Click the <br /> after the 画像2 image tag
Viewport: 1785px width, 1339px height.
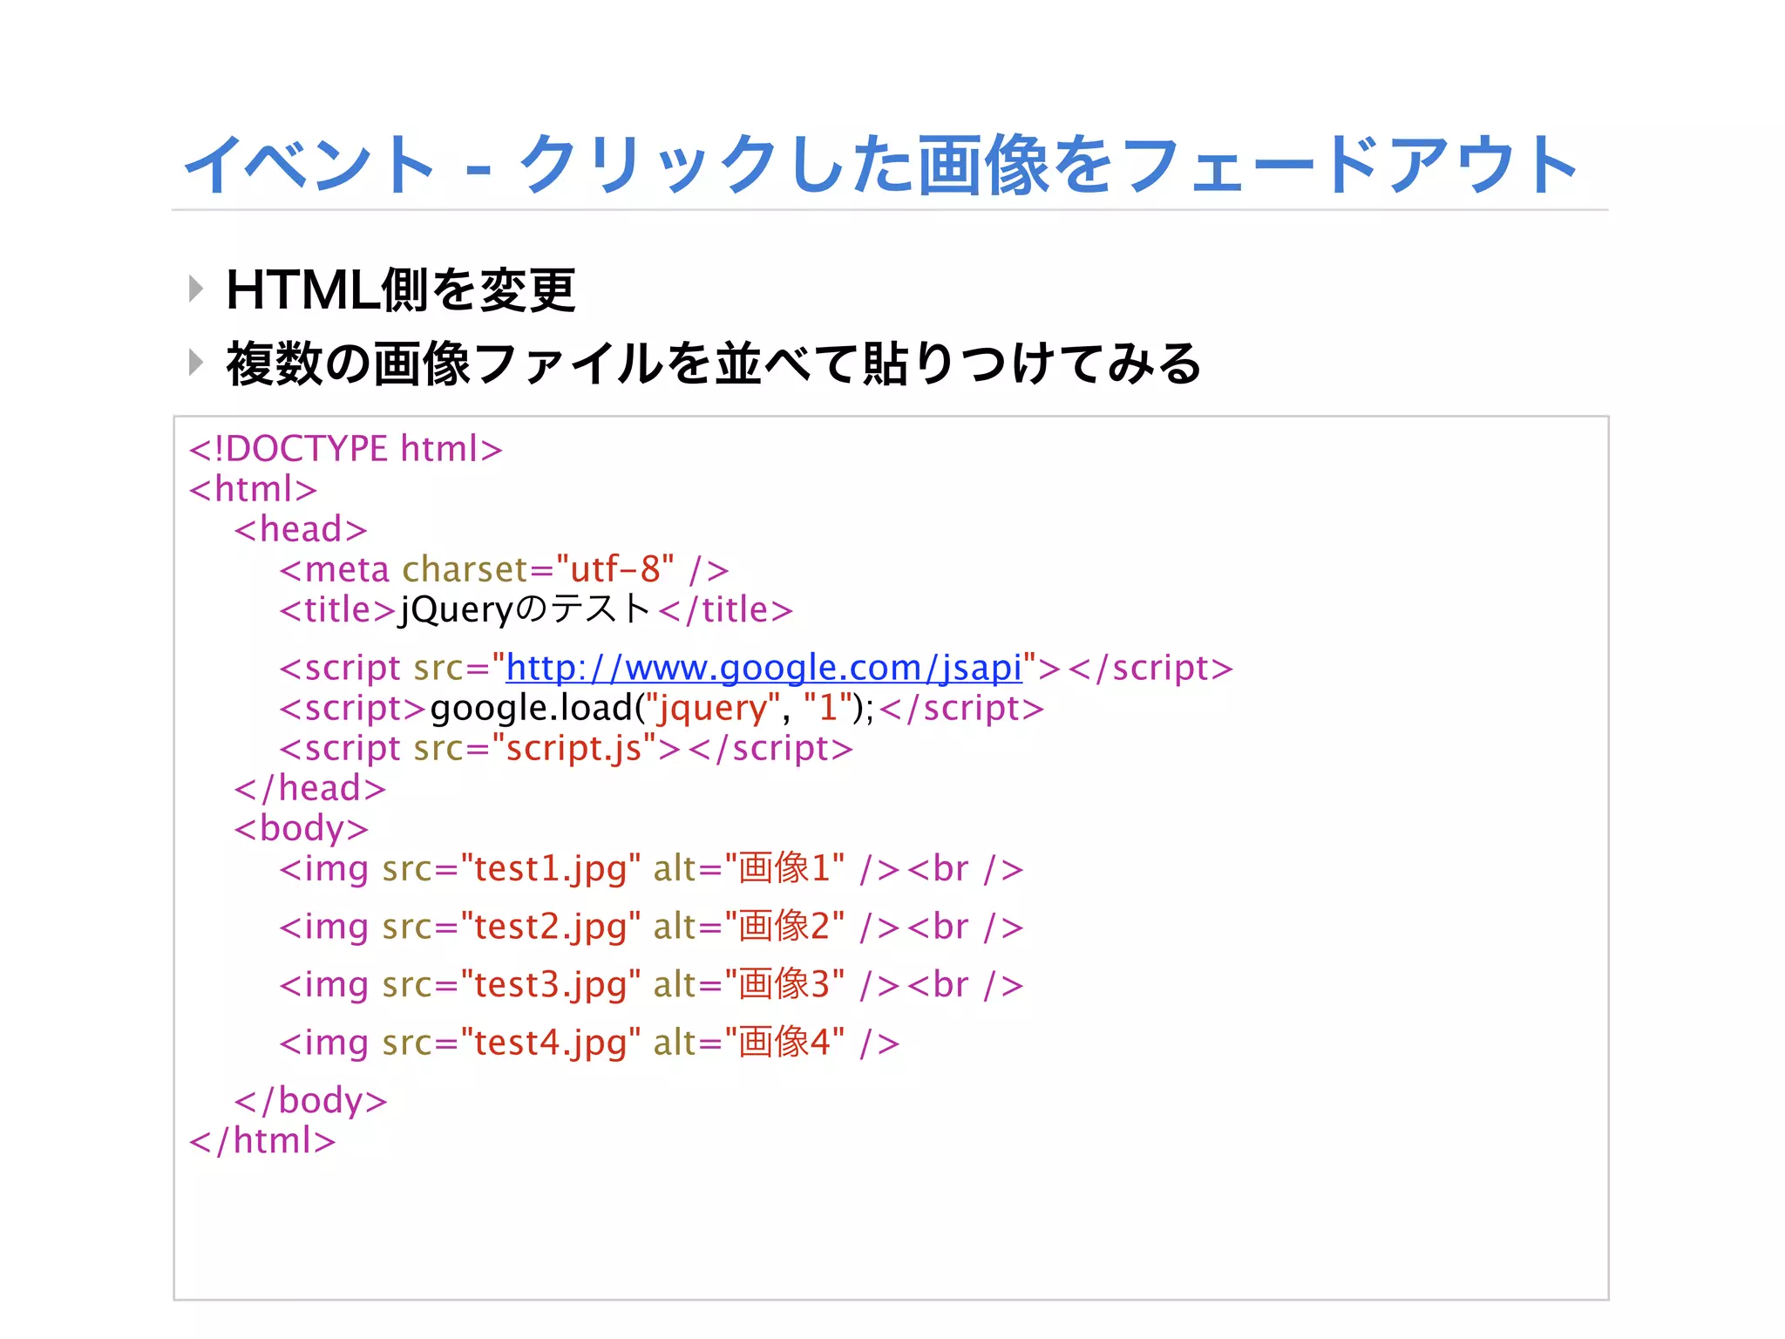point(965,927)
